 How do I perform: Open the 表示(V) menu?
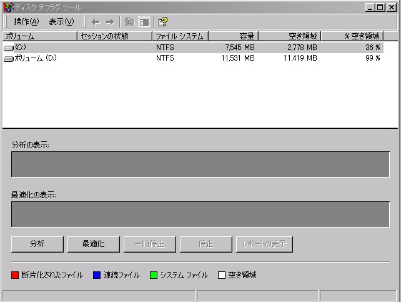click(61, 22)
